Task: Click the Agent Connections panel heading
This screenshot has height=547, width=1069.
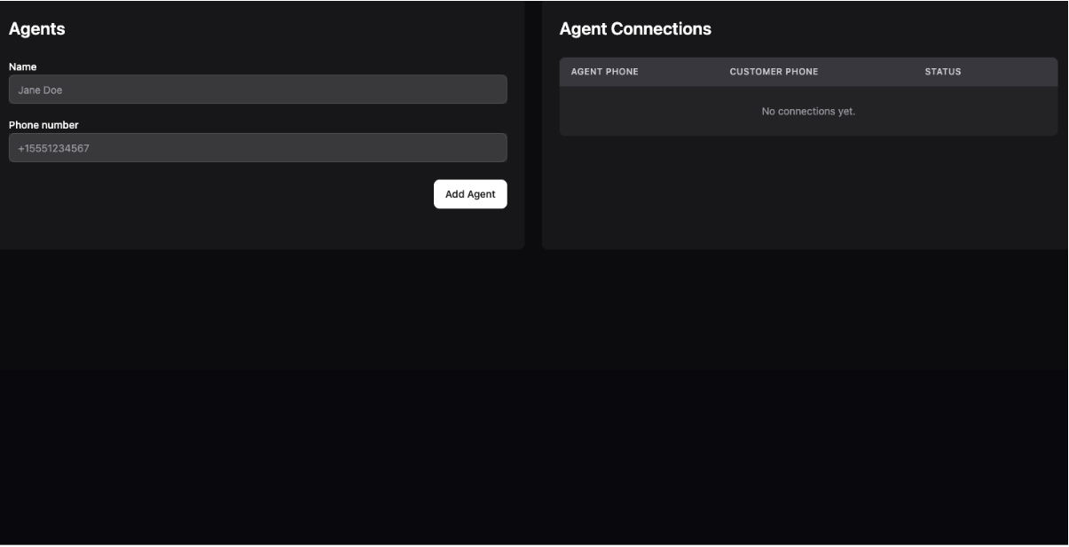Action: [x=634, y=27]
